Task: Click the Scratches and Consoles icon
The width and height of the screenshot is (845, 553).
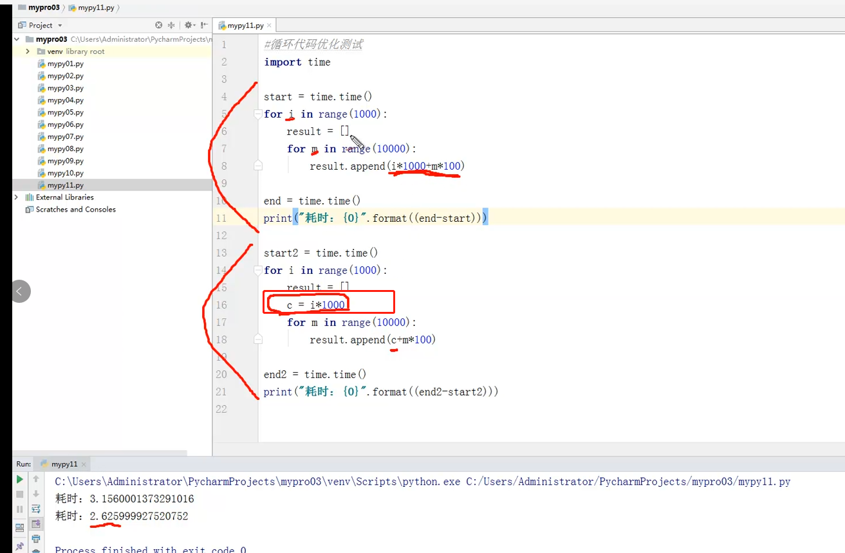Action: coord(29,210)
